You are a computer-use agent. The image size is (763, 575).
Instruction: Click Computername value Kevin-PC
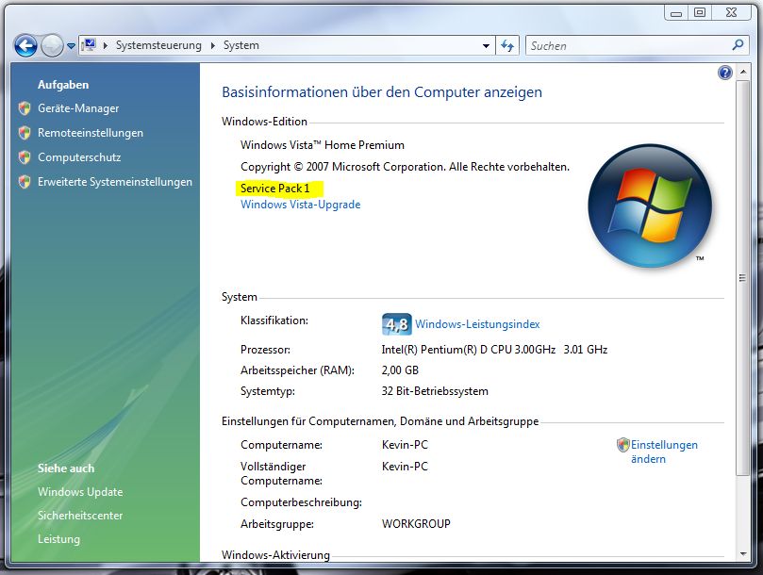(x=405, y=445)
